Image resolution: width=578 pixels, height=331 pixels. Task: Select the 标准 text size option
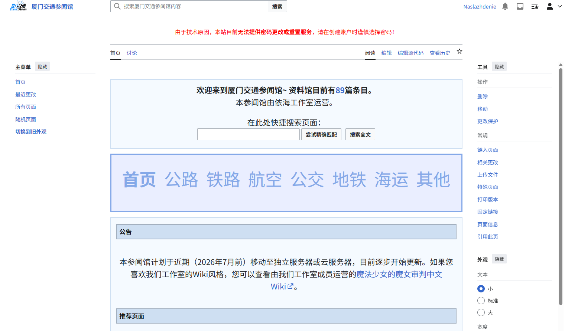tap(481, 300)
